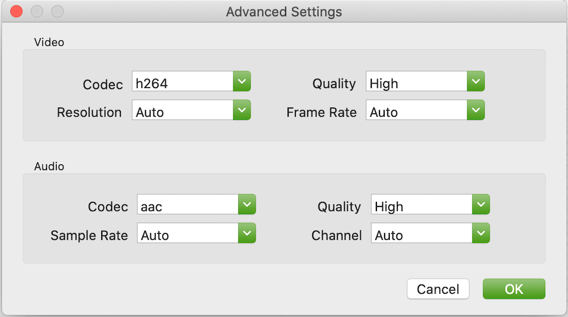Expand the Audio Quality dropdown arrow
Screen dimensions: 568x317
481,204
